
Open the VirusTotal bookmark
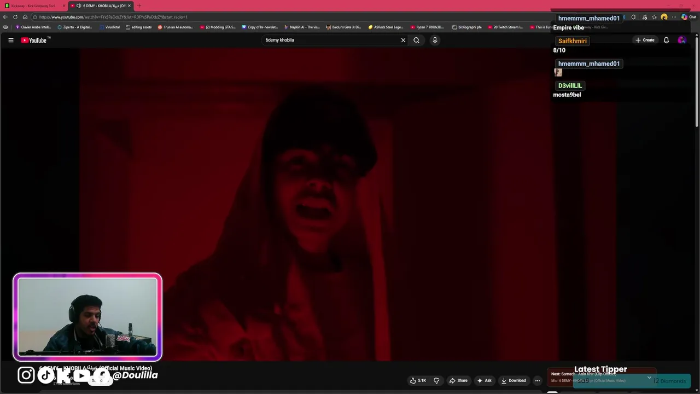point(109,27)
